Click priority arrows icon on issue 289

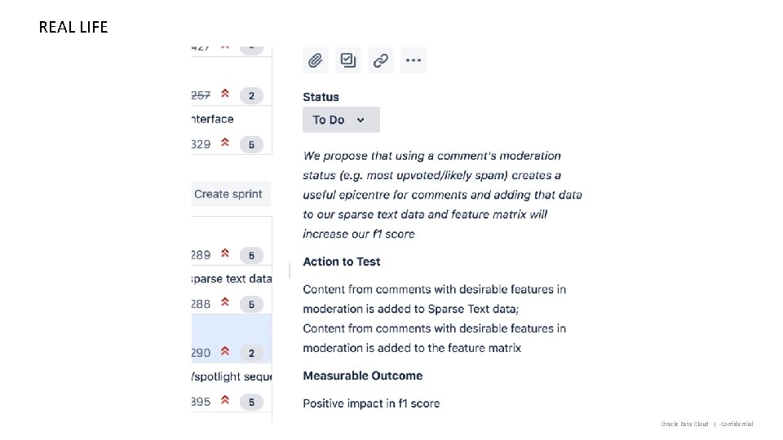coord(225,254)
